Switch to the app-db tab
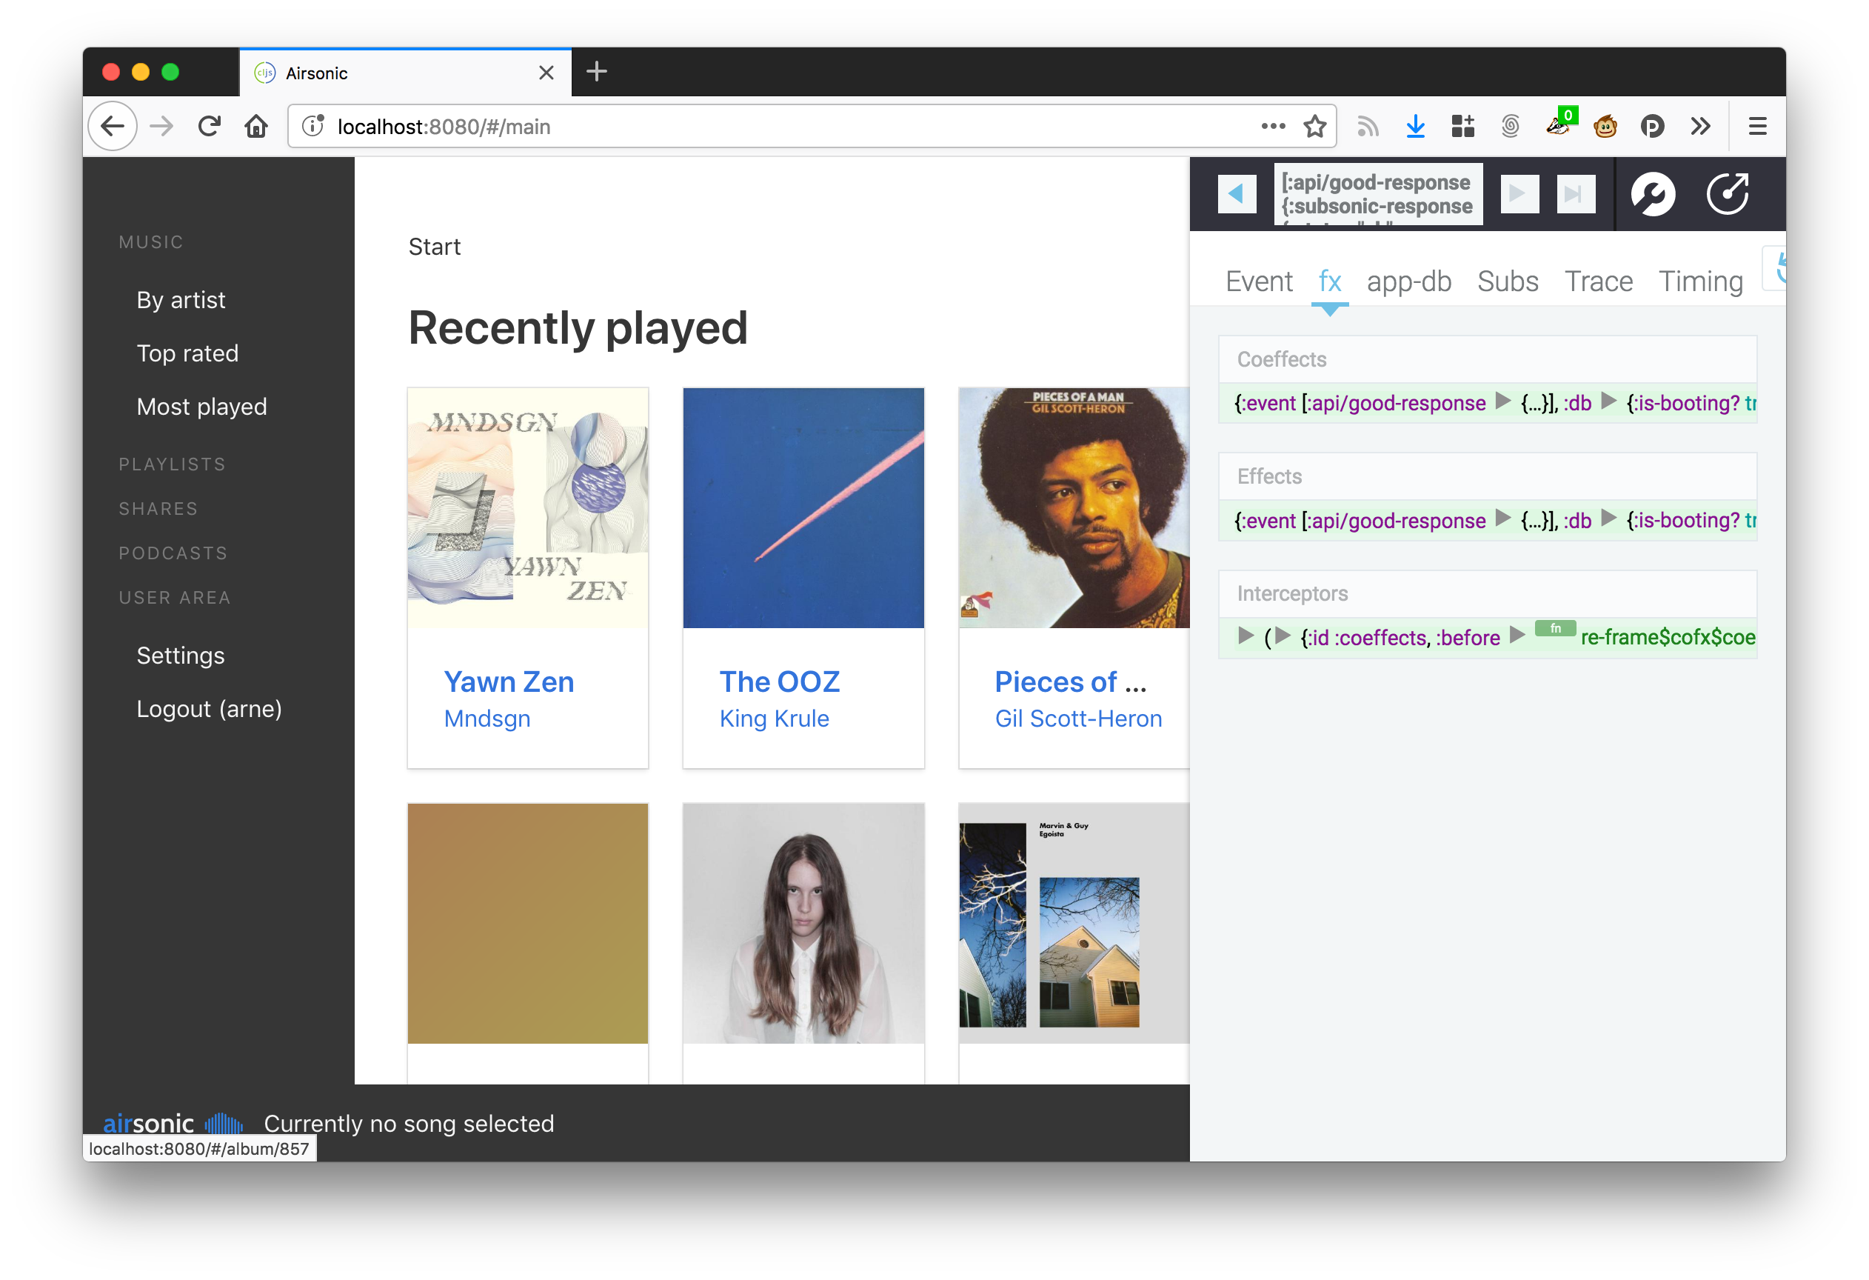The height and width of the screenshot is (1280, 1869). point(1408,281)
